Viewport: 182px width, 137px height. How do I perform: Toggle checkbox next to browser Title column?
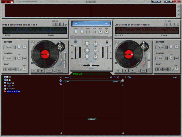click(65, 82)
